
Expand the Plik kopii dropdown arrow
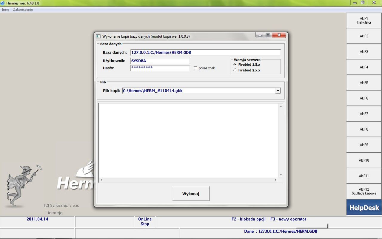pyautogui.click(x=278, y=91)
